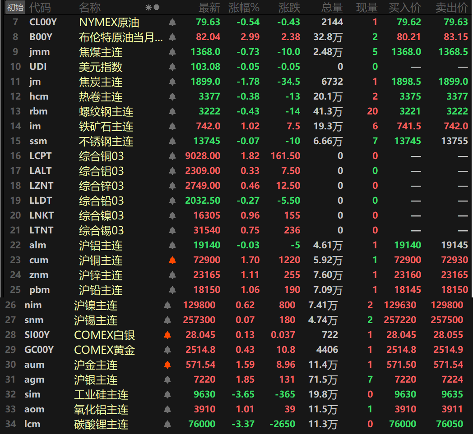
Task: Click bell icon for 沪铝主连
Action: coord(172,245)
